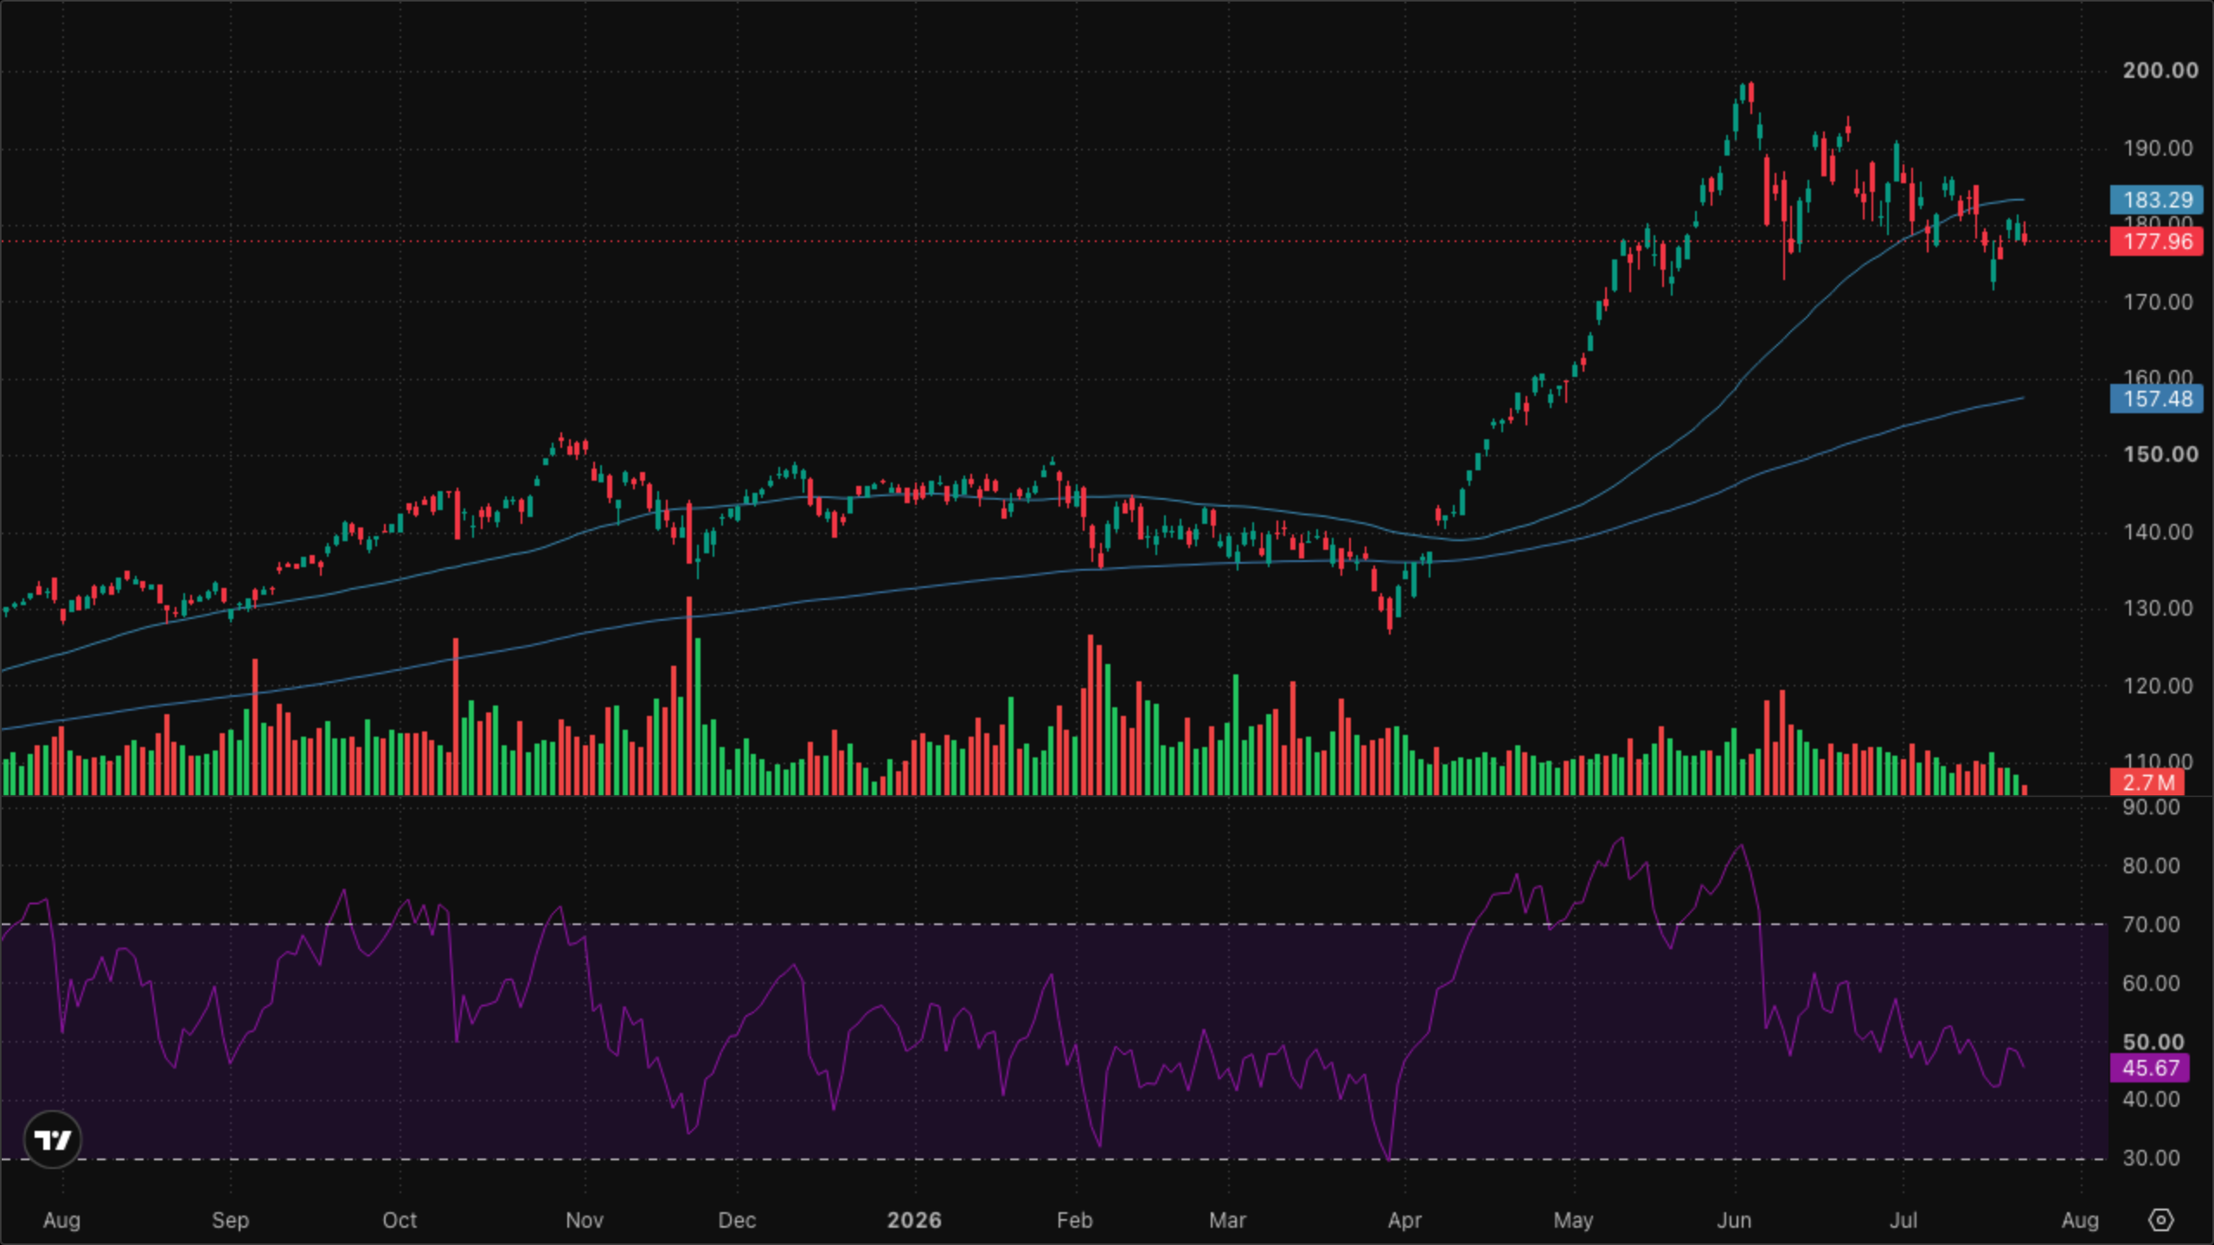Click the Aug label at left of time axis
This screenshot has height=1245, width=2214.
pos(61,1220)
